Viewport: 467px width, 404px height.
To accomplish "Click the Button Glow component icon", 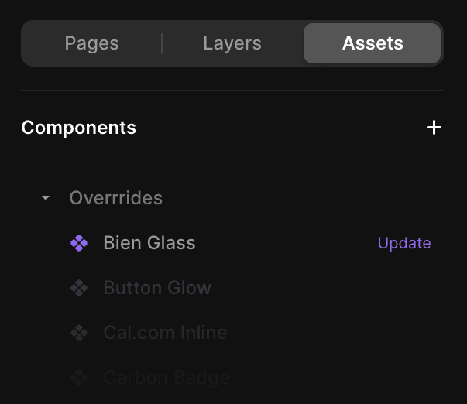I will tap(79, 288).
